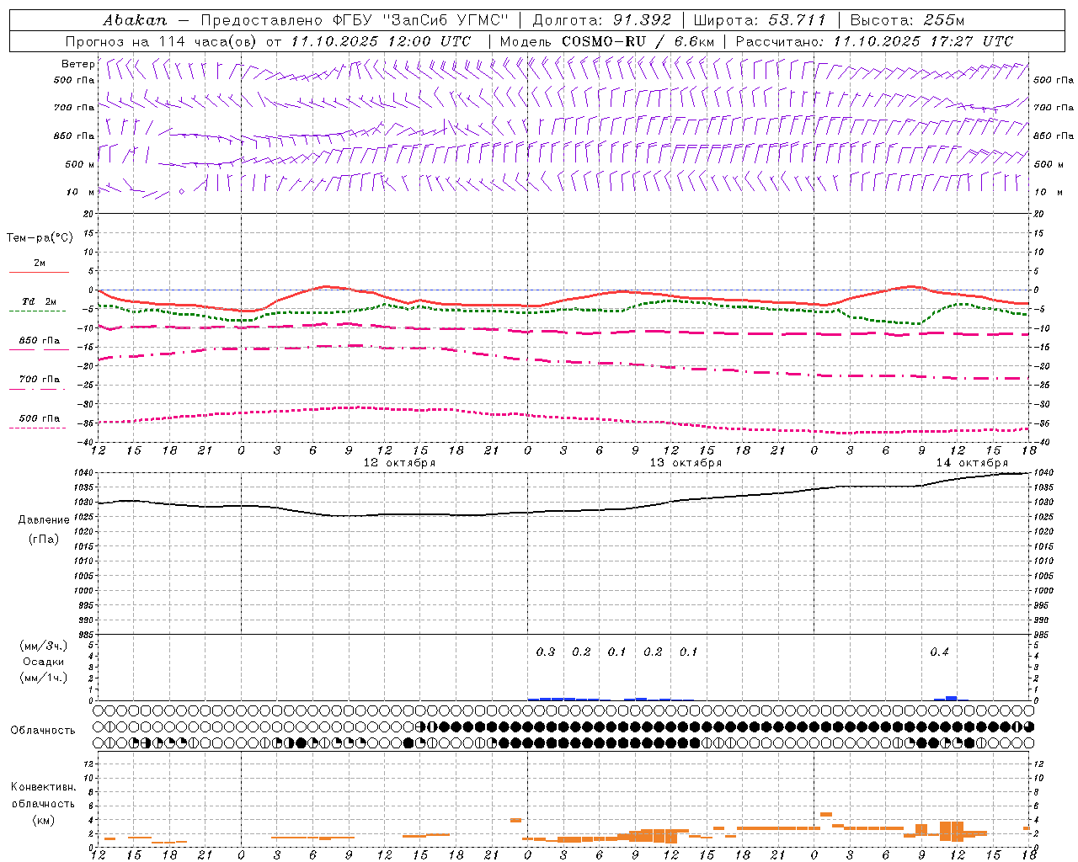This screenshot has height=862, width=1078.
Task: Click the Давление pressure panel label
Action: (x=44, y=520)
